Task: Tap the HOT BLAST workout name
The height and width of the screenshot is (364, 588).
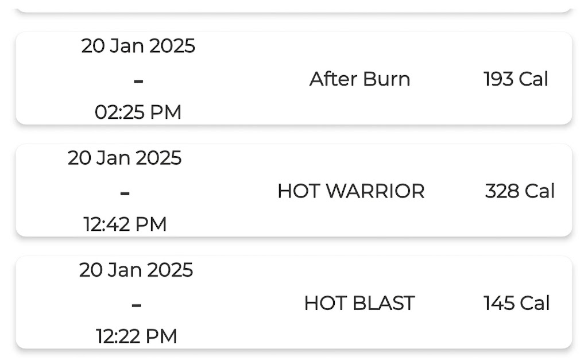Action: (359, 303)
